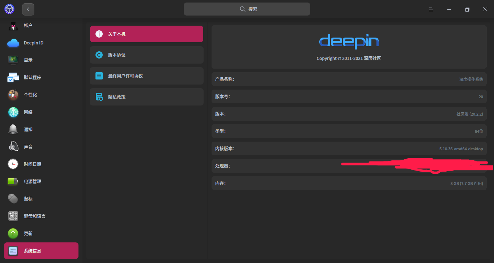Open the main menu hamburger icon
The image size is (494, 263).
pos(431,9)
